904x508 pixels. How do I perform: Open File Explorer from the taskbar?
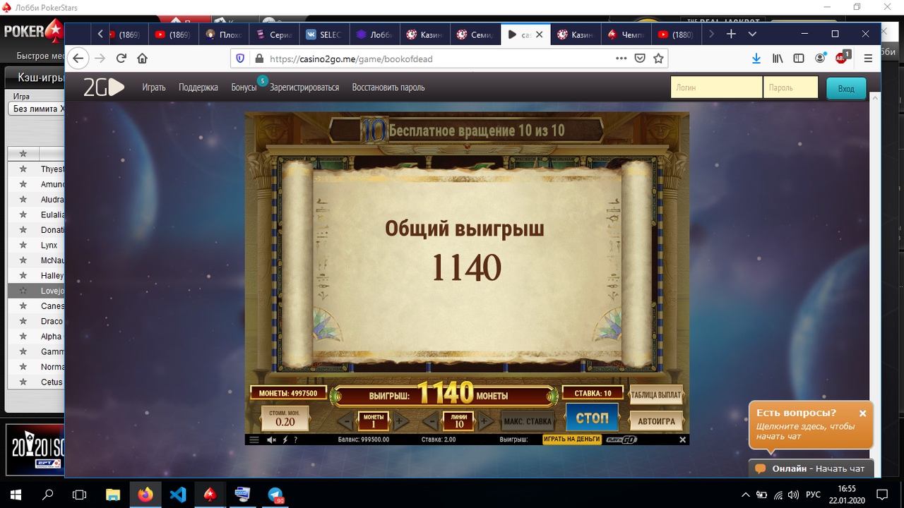113,494
